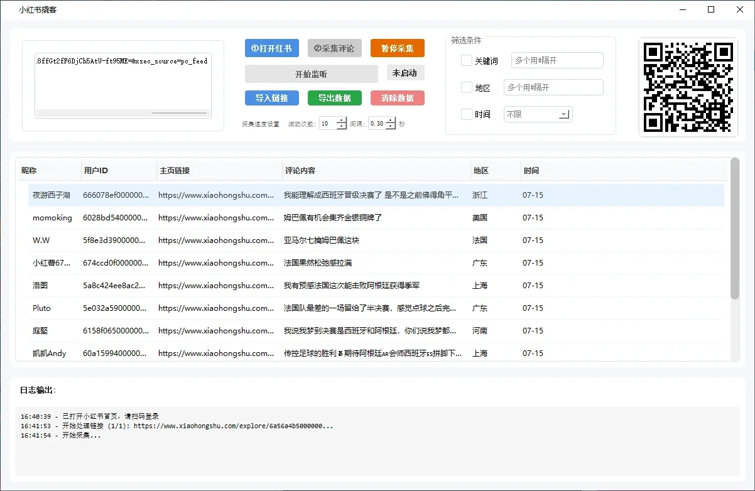Click the comment table vertical scrollbar
755x491 pixels.
coord(735,229)
